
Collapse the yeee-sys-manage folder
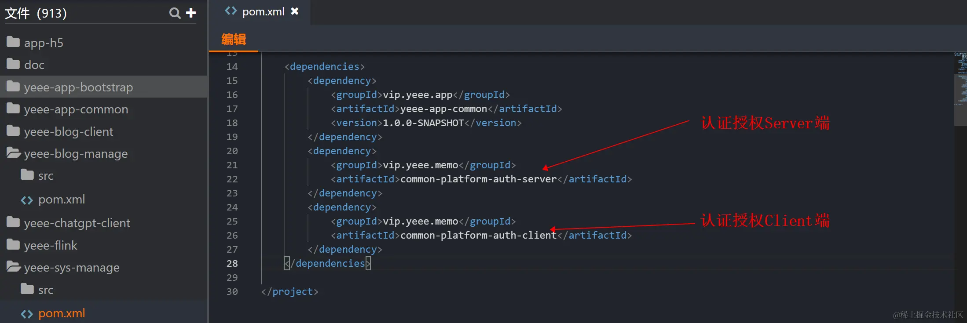(x=72, y=268)
